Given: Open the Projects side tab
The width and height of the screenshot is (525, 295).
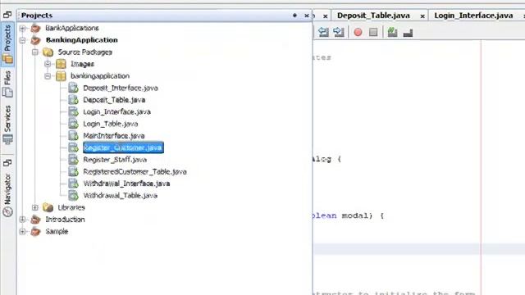Looking at the screenshot, I should point(7,43).
